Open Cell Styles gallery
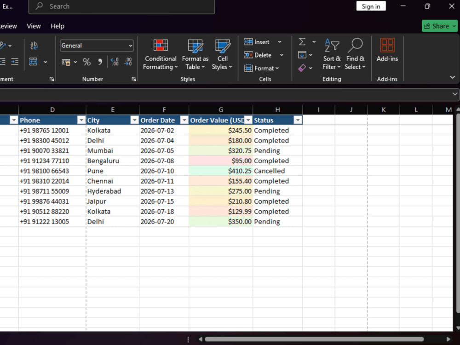Image resolution: width=460 pixels, height=345 pixels. click(x=222, y=55)
